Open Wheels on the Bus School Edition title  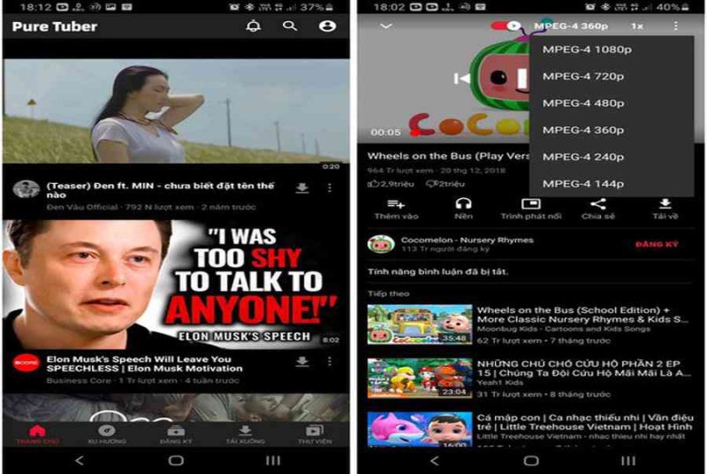(583, 315)
